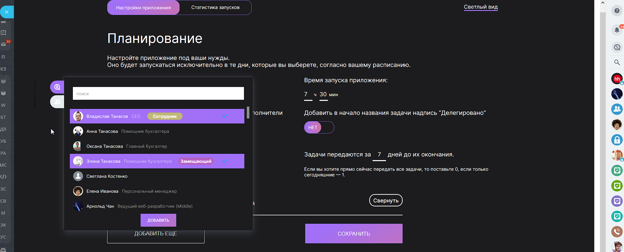Select the white people group tab icon
The width and height of the screenshot is (624, 252).
coord(57,102)
